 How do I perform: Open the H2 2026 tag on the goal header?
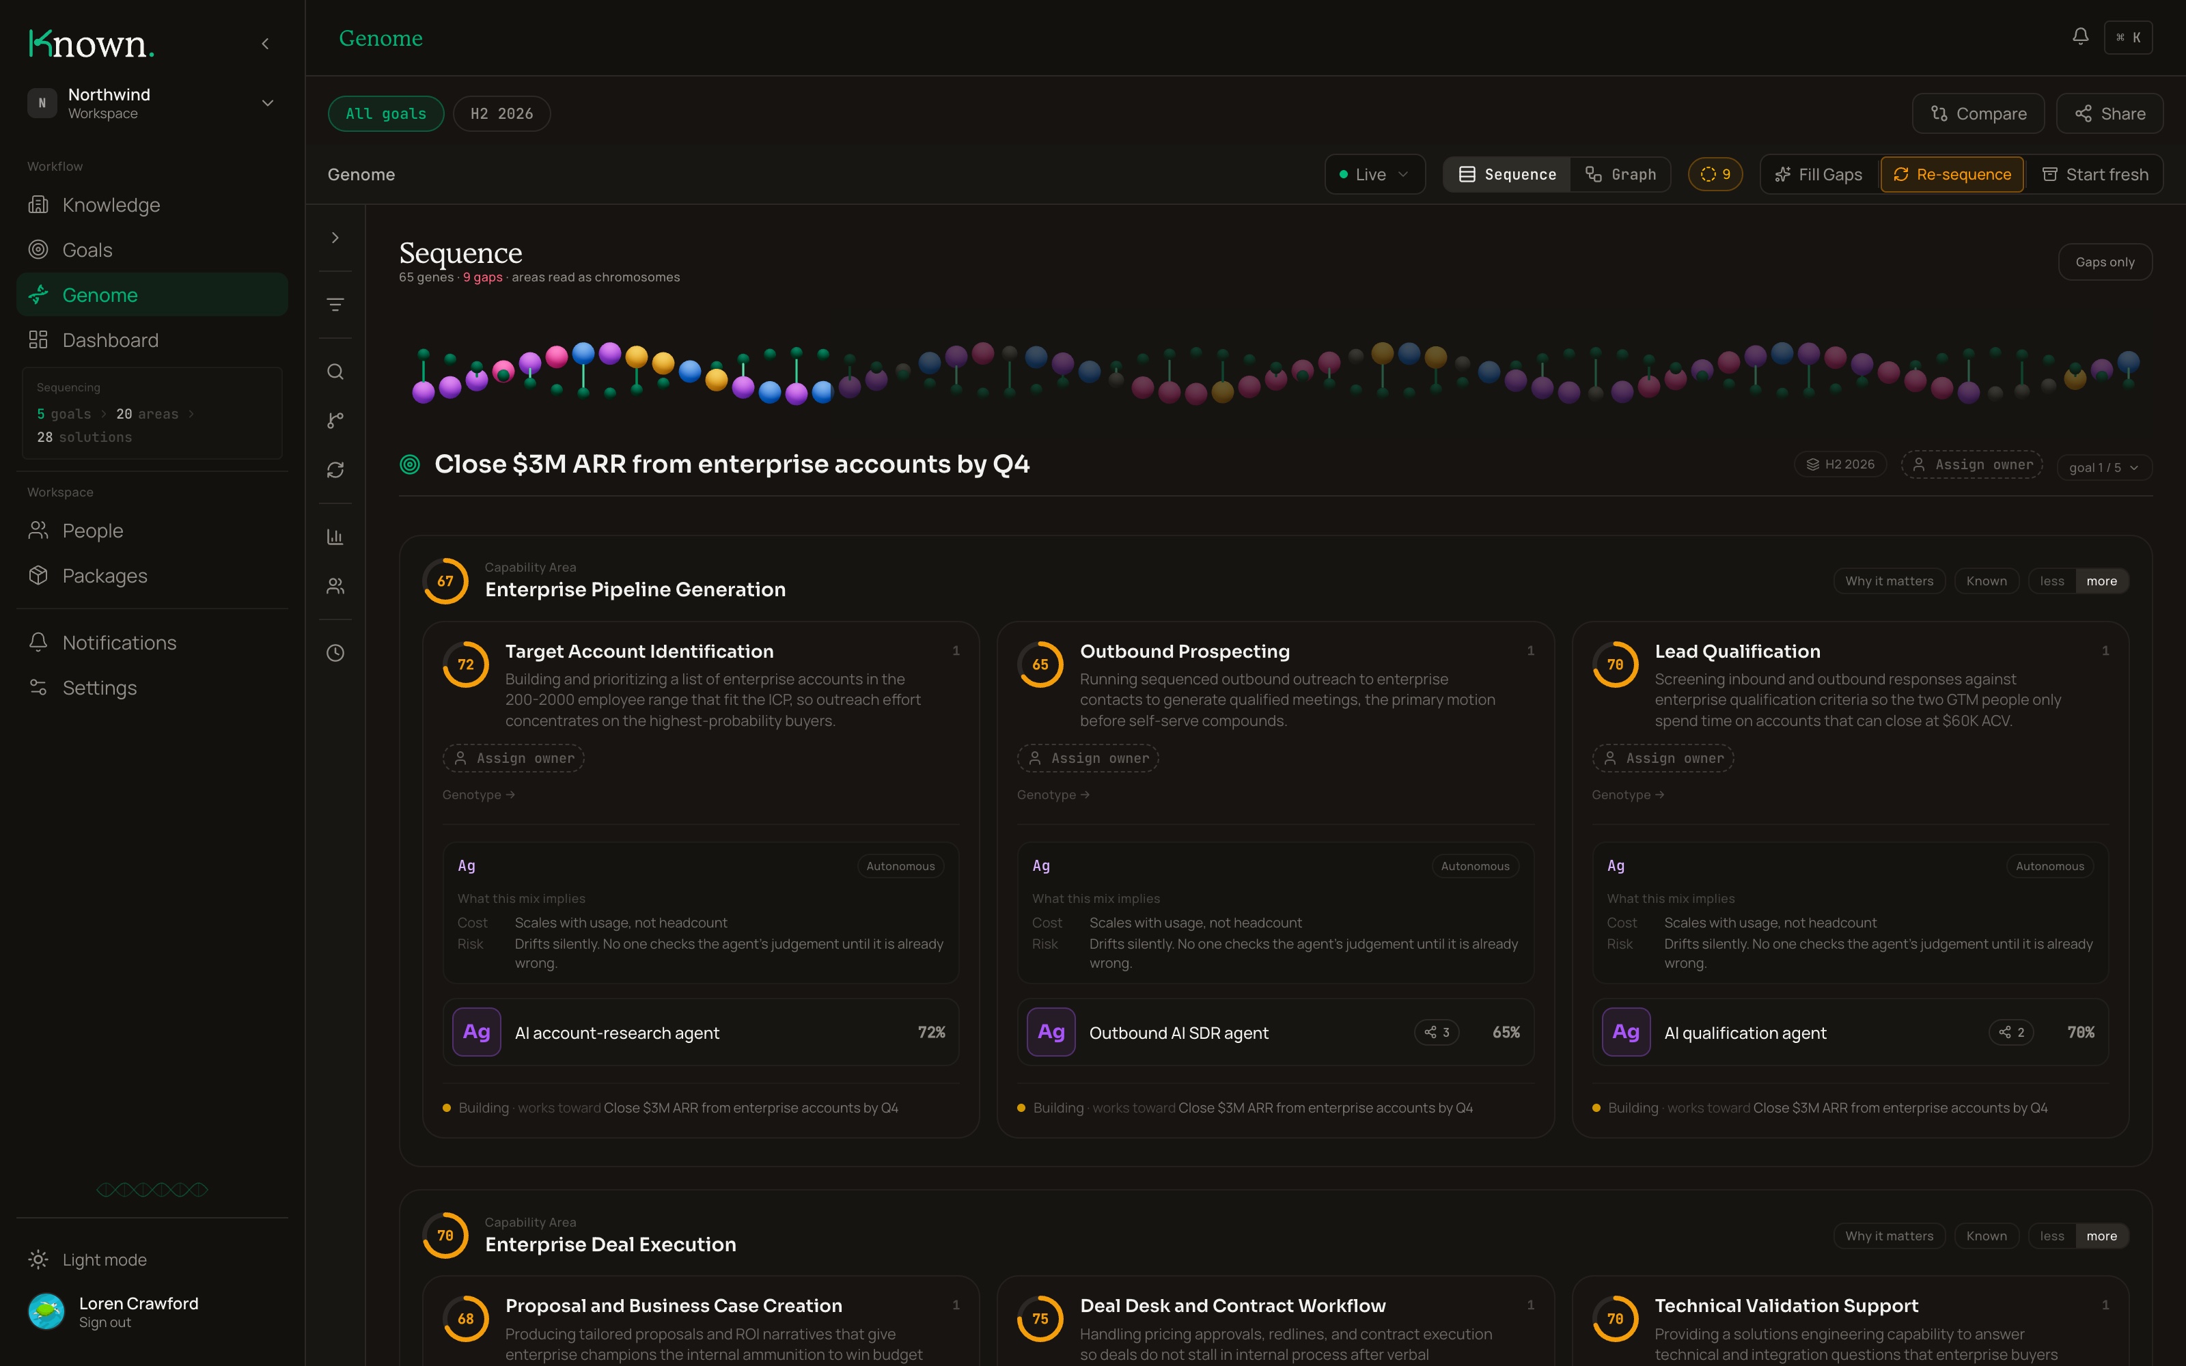point(1840,464)
